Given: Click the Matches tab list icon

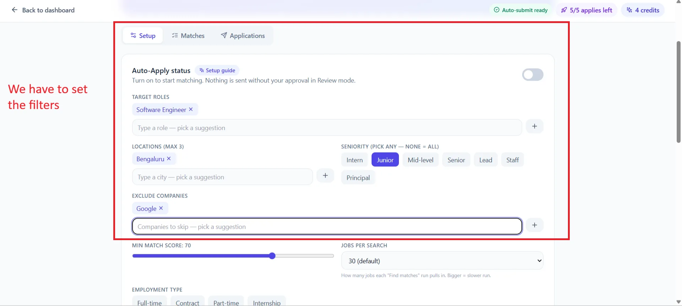Looking at the screenshot, I should coord(175,35).
